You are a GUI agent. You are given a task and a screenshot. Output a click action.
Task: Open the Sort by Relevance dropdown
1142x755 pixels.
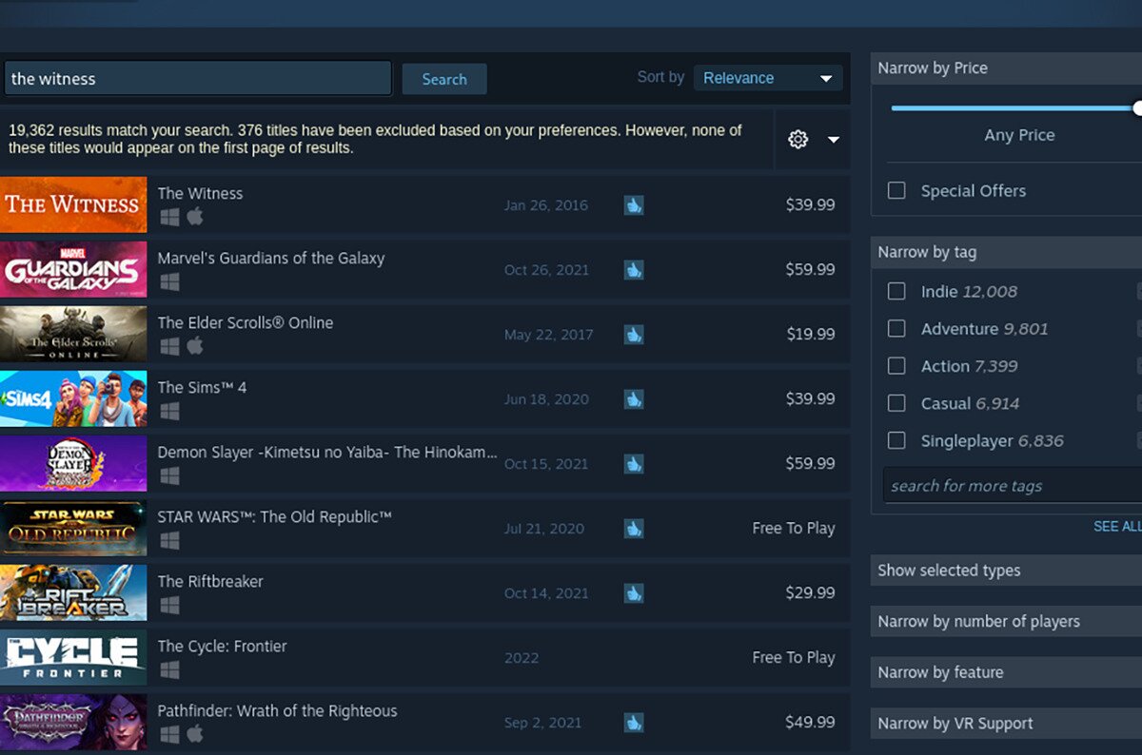tap(768, 78)
